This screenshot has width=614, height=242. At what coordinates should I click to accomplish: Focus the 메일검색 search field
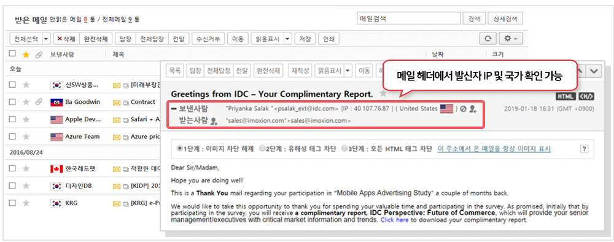[x=409, y=18]
